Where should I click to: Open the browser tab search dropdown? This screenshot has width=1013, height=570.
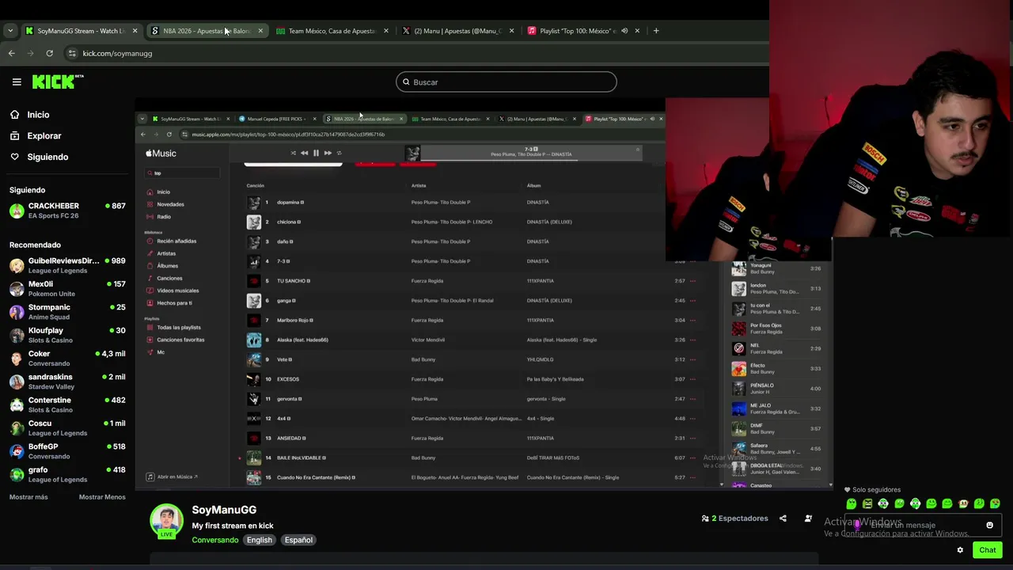[10, 31]
